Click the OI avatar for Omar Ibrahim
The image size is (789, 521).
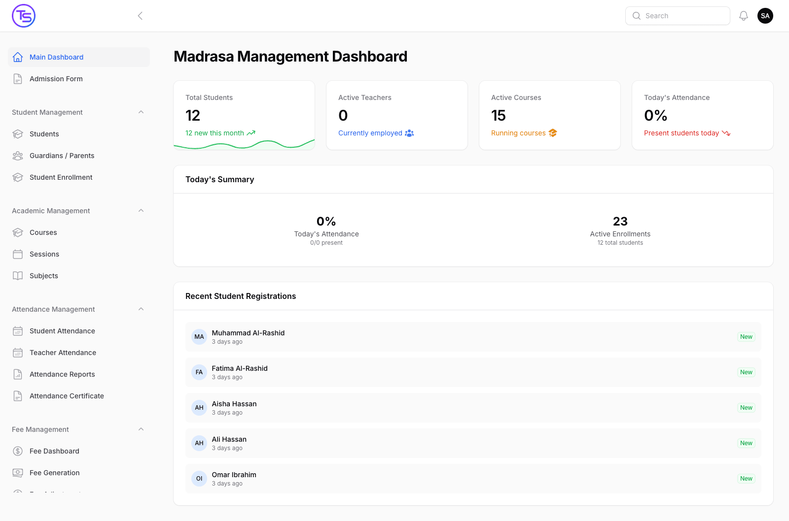coord(199,479)
